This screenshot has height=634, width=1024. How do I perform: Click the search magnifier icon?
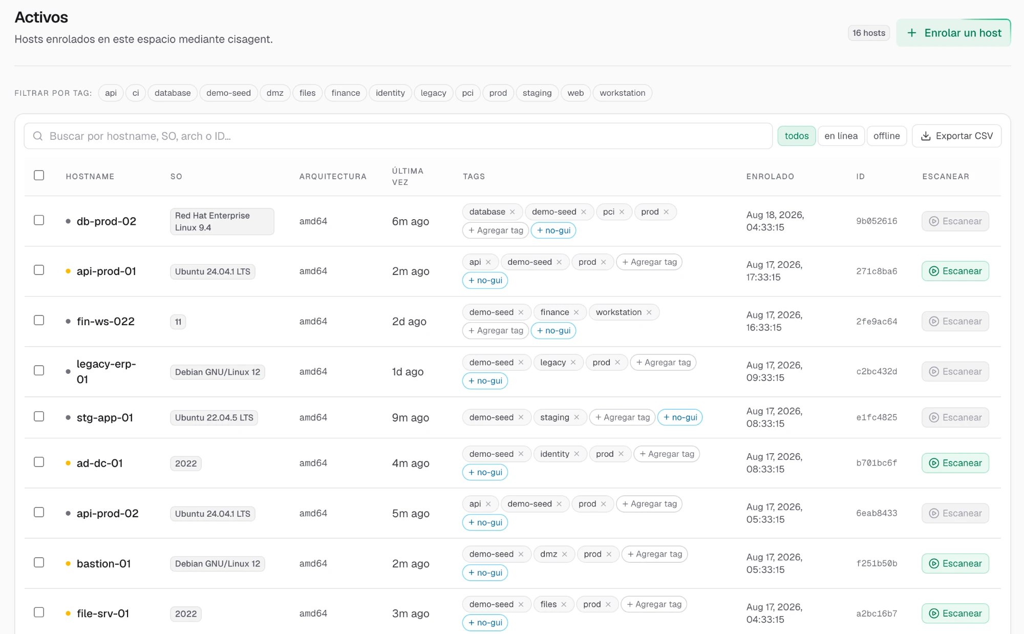point(38,136)
